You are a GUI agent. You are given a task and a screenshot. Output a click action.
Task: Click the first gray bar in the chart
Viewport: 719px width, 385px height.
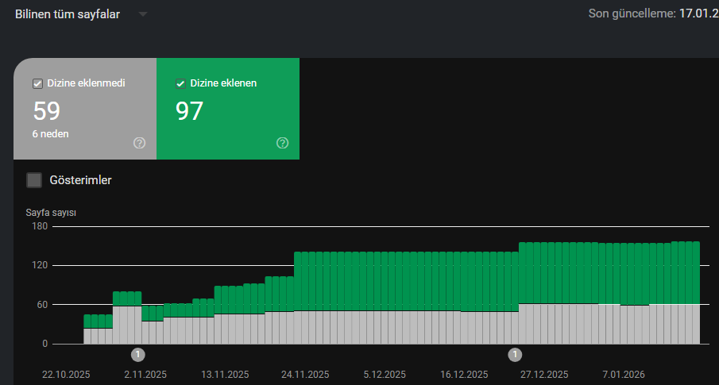click(x=87, y=336)
